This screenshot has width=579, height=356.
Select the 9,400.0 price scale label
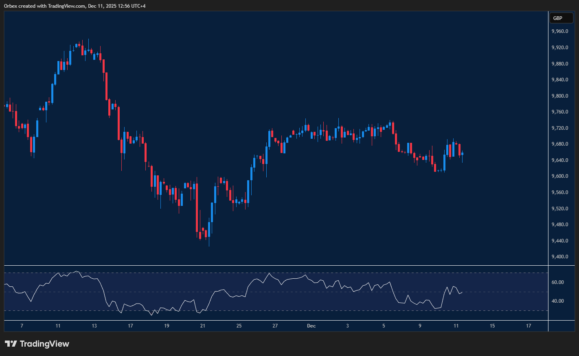pos(559,257)
